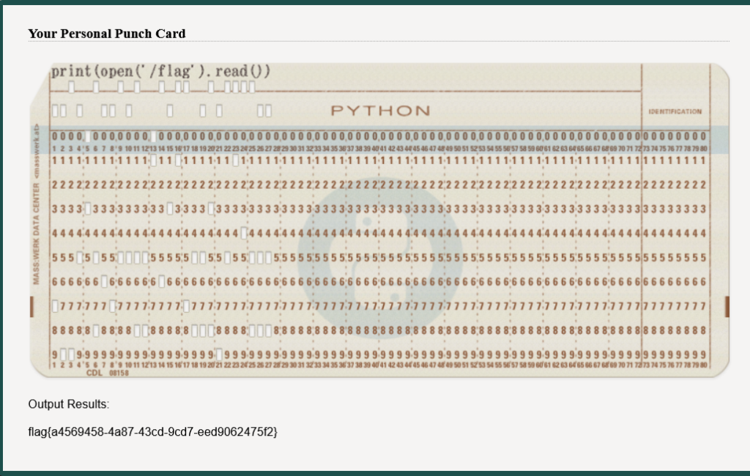Screen dimensions: 750x476
Task: Click the PYTHON label on the card
Action: [x=380, y=111]
